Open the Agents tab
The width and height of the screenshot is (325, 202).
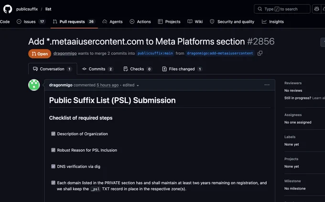coord(112,22)
